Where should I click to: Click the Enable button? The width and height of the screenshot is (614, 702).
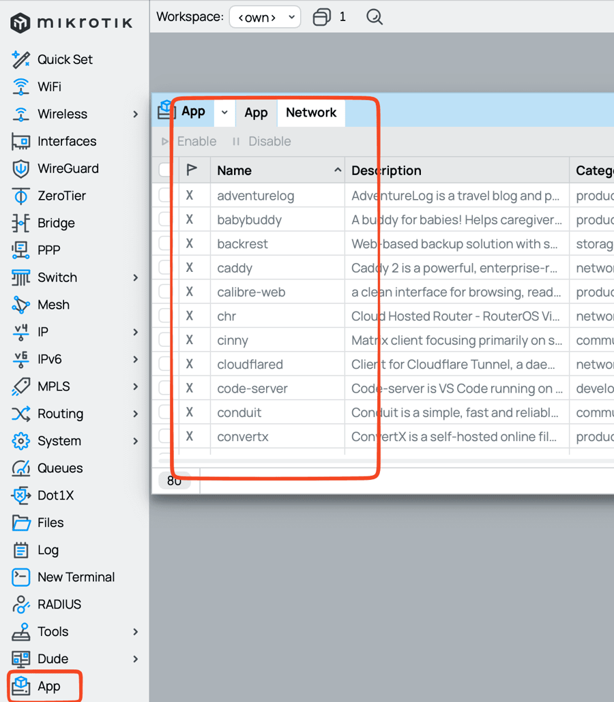click(x=189, y=142)
